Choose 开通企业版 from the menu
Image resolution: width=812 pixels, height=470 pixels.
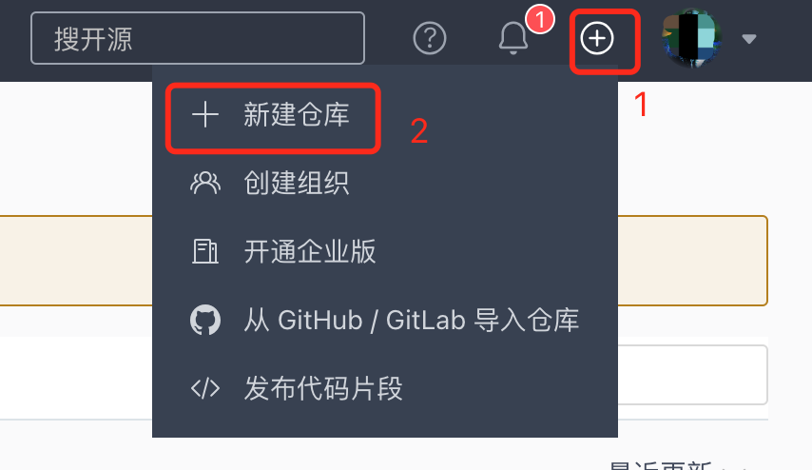coord(385,251)
